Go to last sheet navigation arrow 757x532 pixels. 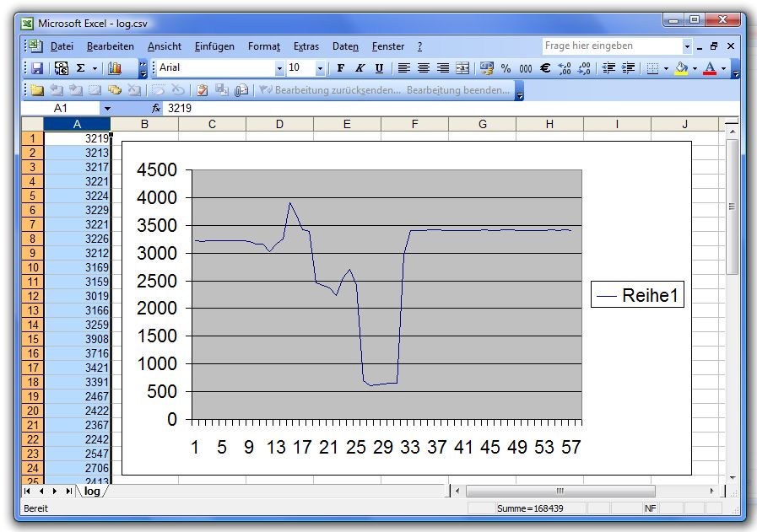[x=68, y=491]
